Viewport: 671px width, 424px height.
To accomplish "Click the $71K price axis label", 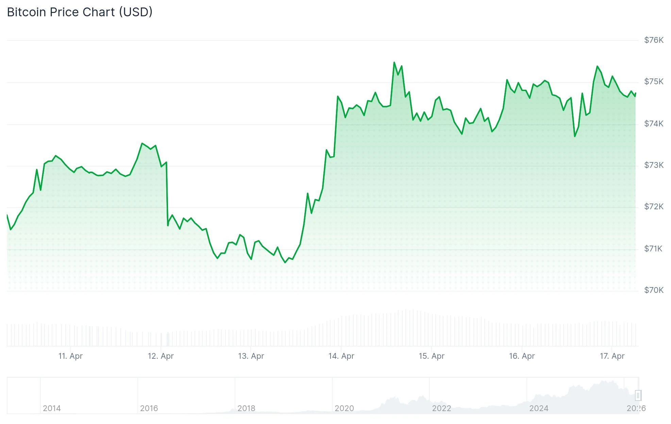I will coord(653,249).
